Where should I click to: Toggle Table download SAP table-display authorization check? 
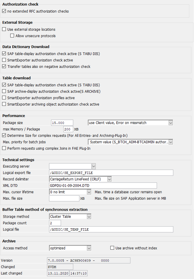(x=4, y=85)
